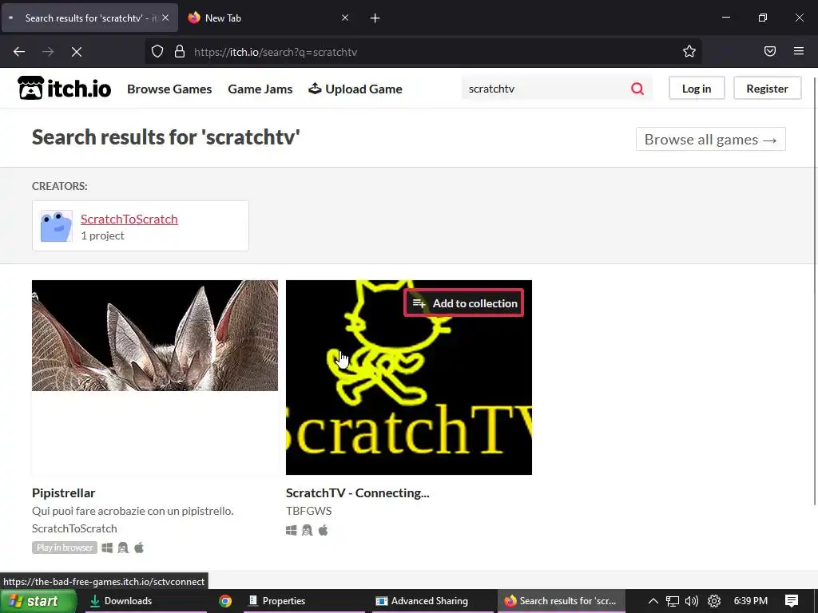The width and height of the screenshot is (818, 613).
Task: Click the TBFGWS author link
Action: coord(309,511)
